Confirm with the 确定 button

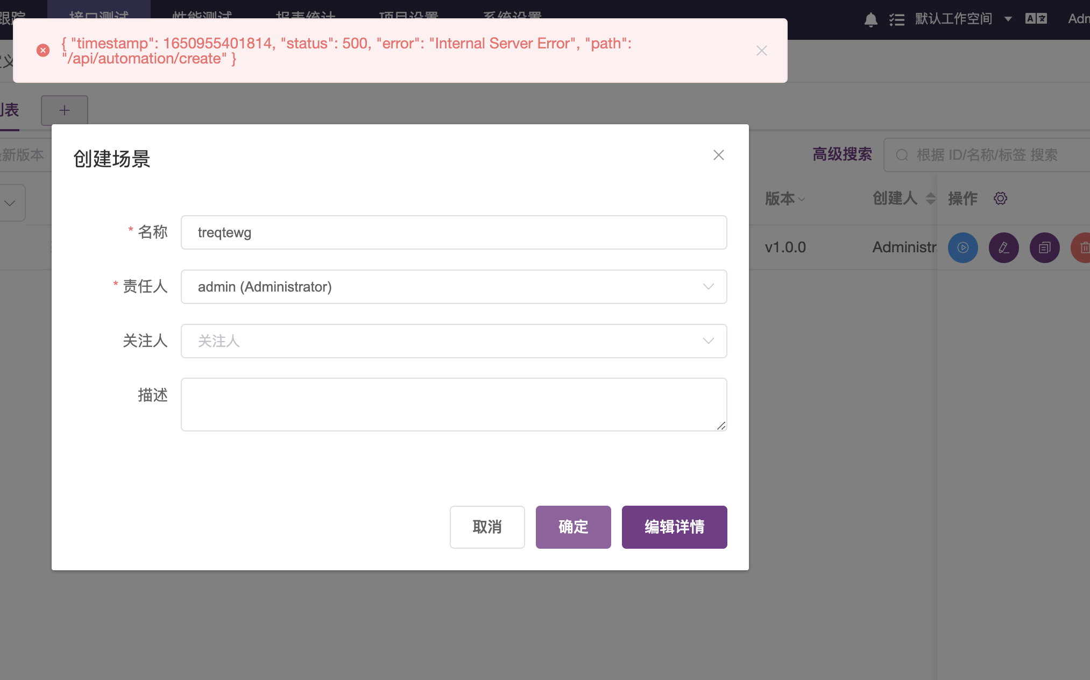(573, 527)
